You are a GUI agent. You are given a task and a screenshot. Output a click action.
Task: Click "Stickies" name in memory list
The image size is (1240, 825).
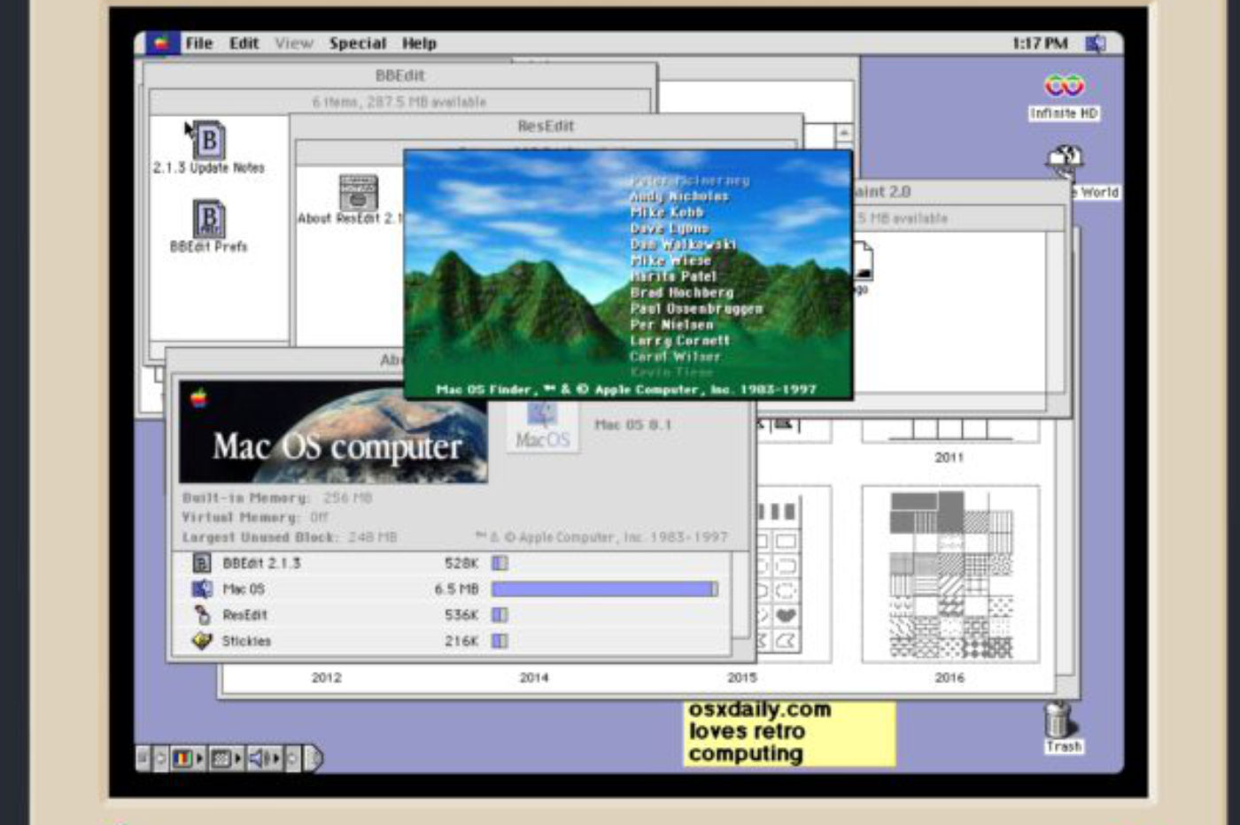pos(246,640)
